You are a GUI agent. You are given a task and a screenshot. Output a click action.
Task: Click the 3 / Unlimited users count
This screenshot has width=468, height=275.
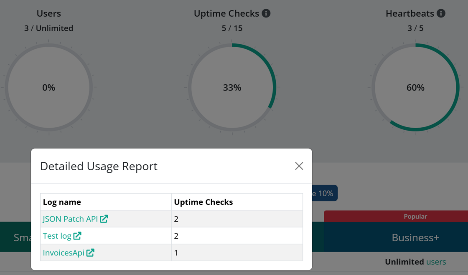click(48, 28)
